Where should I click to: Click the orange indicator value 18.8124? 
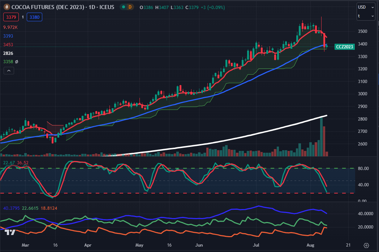pos(49,208)
